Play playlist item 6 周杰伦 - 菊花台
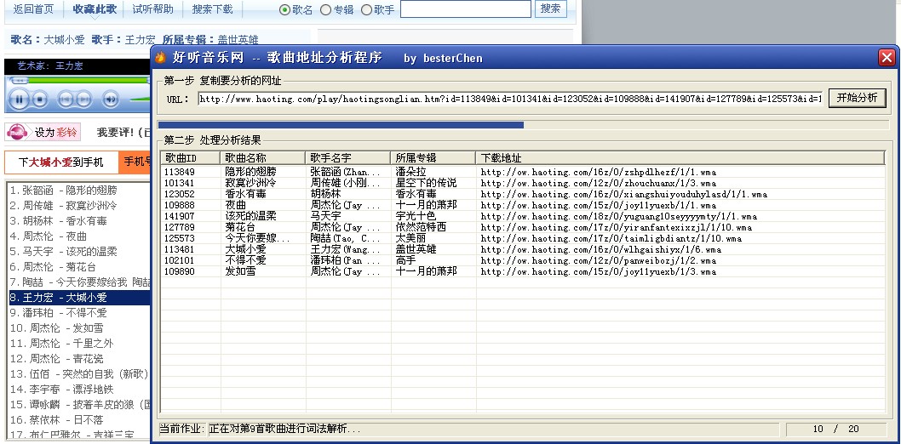The image size is (901, 444). tap(78, 267)
